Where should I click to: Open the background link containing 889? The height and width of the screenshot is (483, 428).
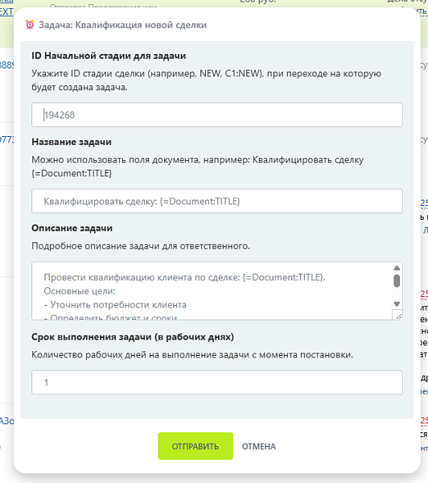point(6,65)
